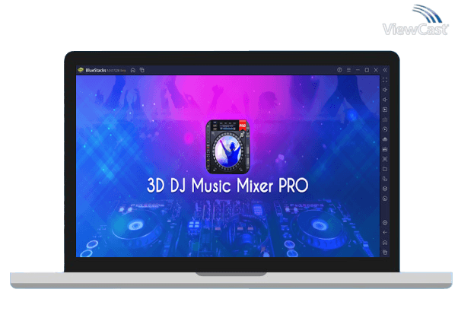
Task: Collapse the BlueStacks side toolbar
Action: click(x=385, y=70)
